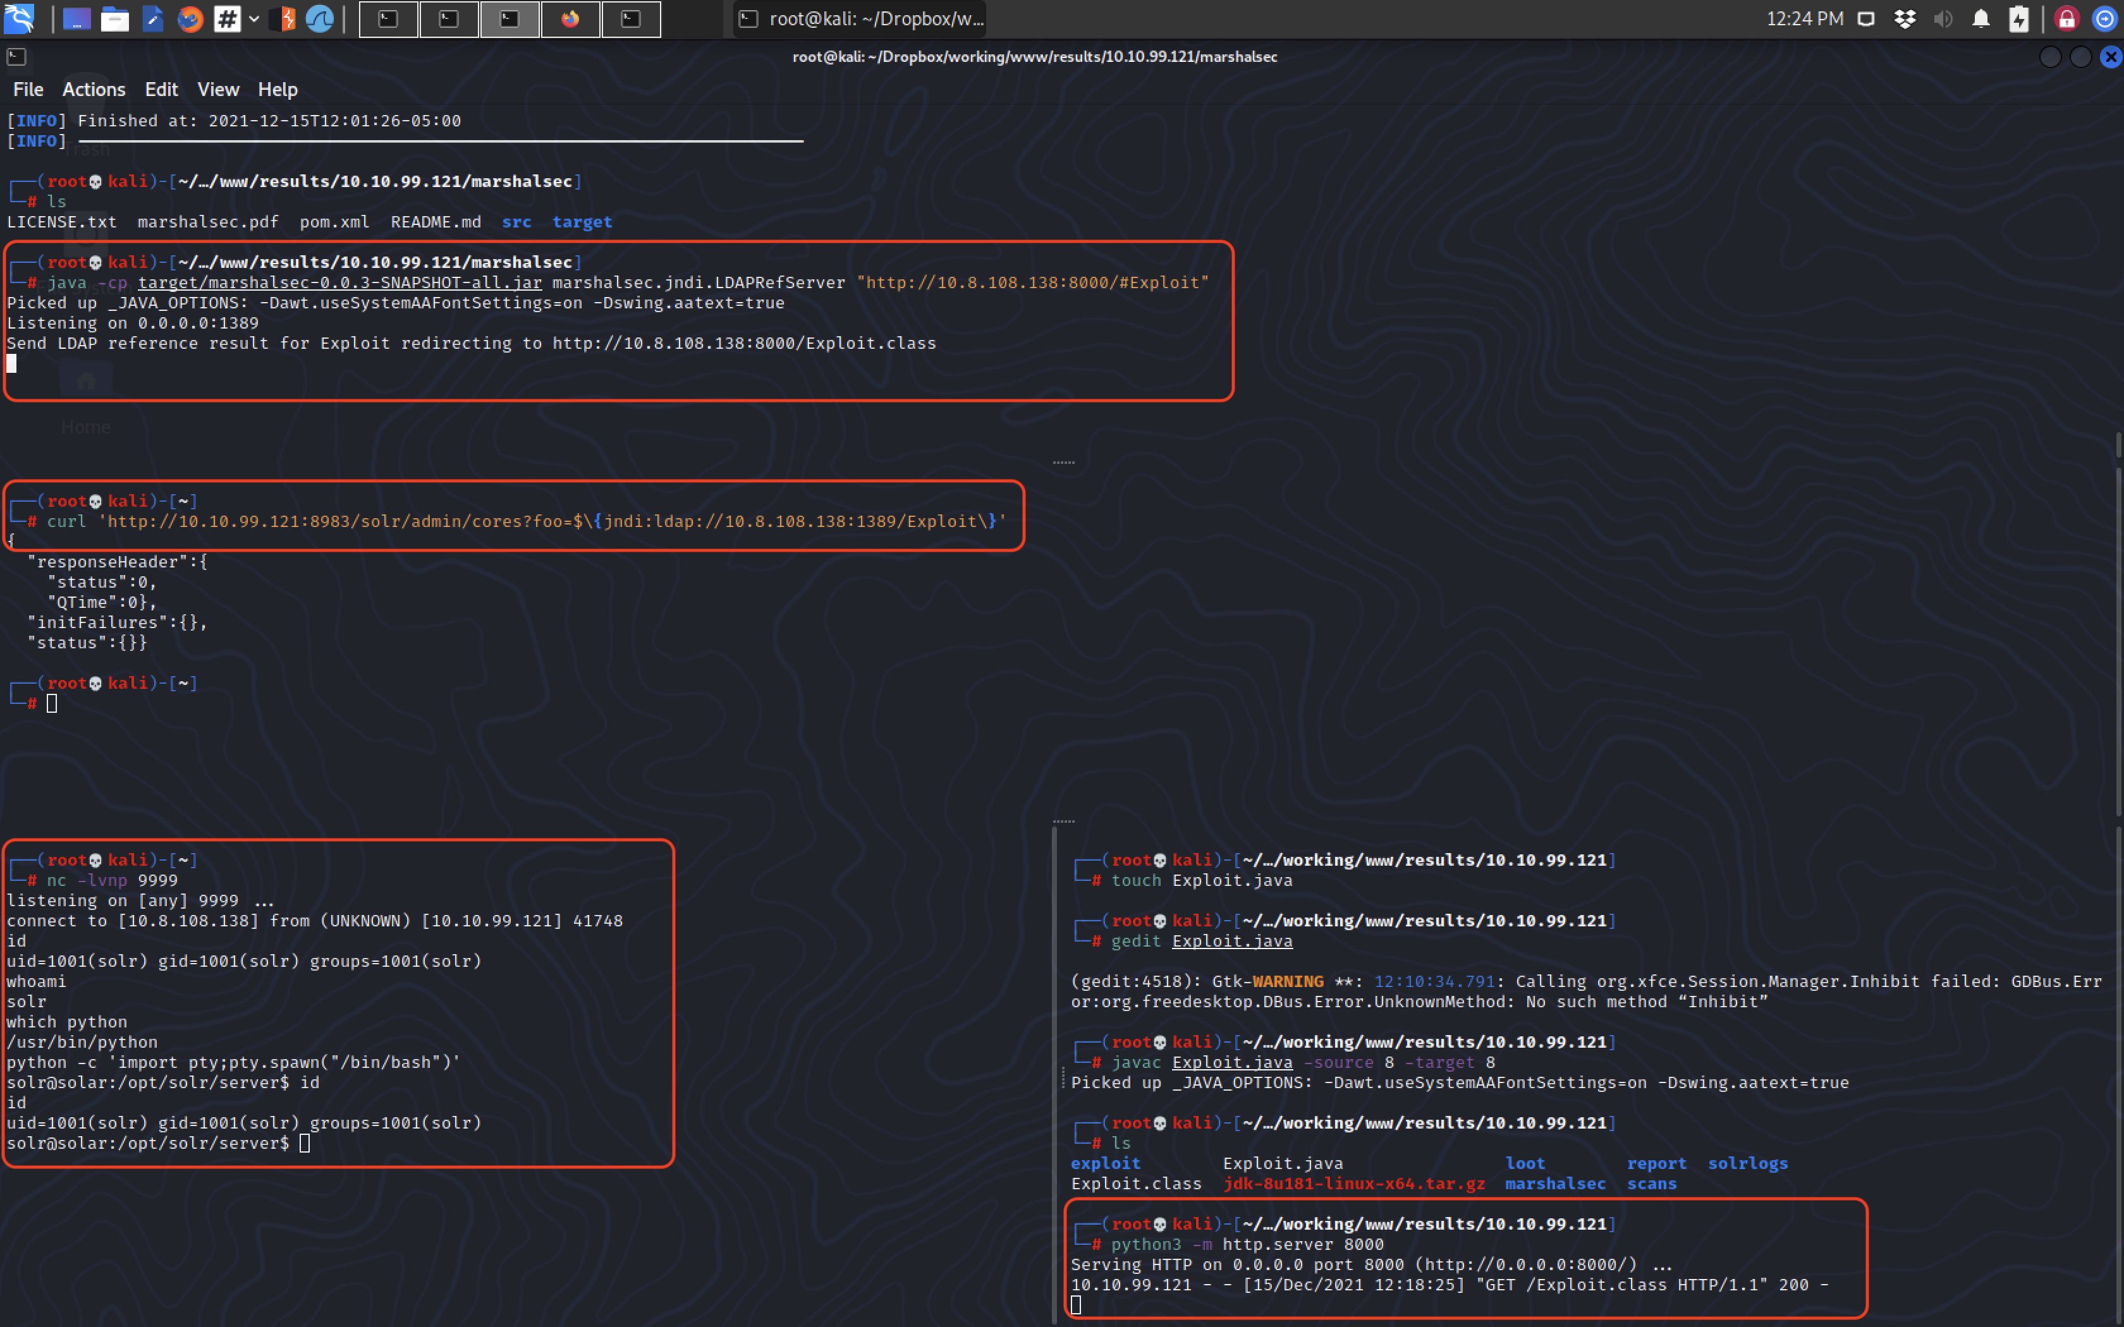This screenshot has width=2124, height=1327.
Task: Open the File menu
Action: (x=28, y=90)
